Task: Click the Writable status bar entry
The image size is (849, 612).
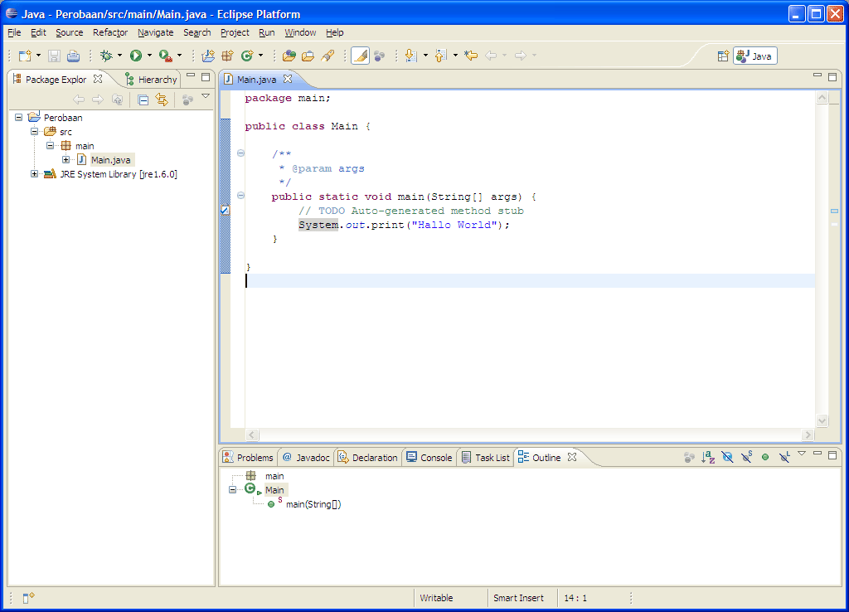Action: [436, 598]
